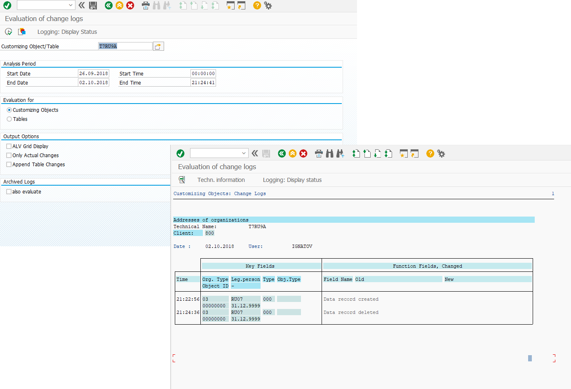Click time value 21:24:36
Viewport: 571px width, 389px height.
pos(188,313)
